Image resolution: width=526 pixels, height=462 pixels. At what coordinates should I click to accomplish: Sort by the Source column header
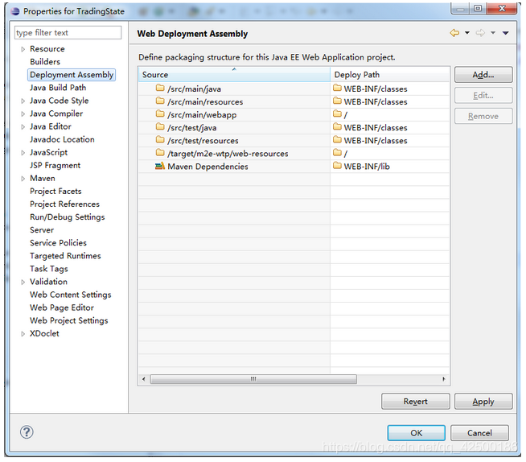tap(234, 75)
